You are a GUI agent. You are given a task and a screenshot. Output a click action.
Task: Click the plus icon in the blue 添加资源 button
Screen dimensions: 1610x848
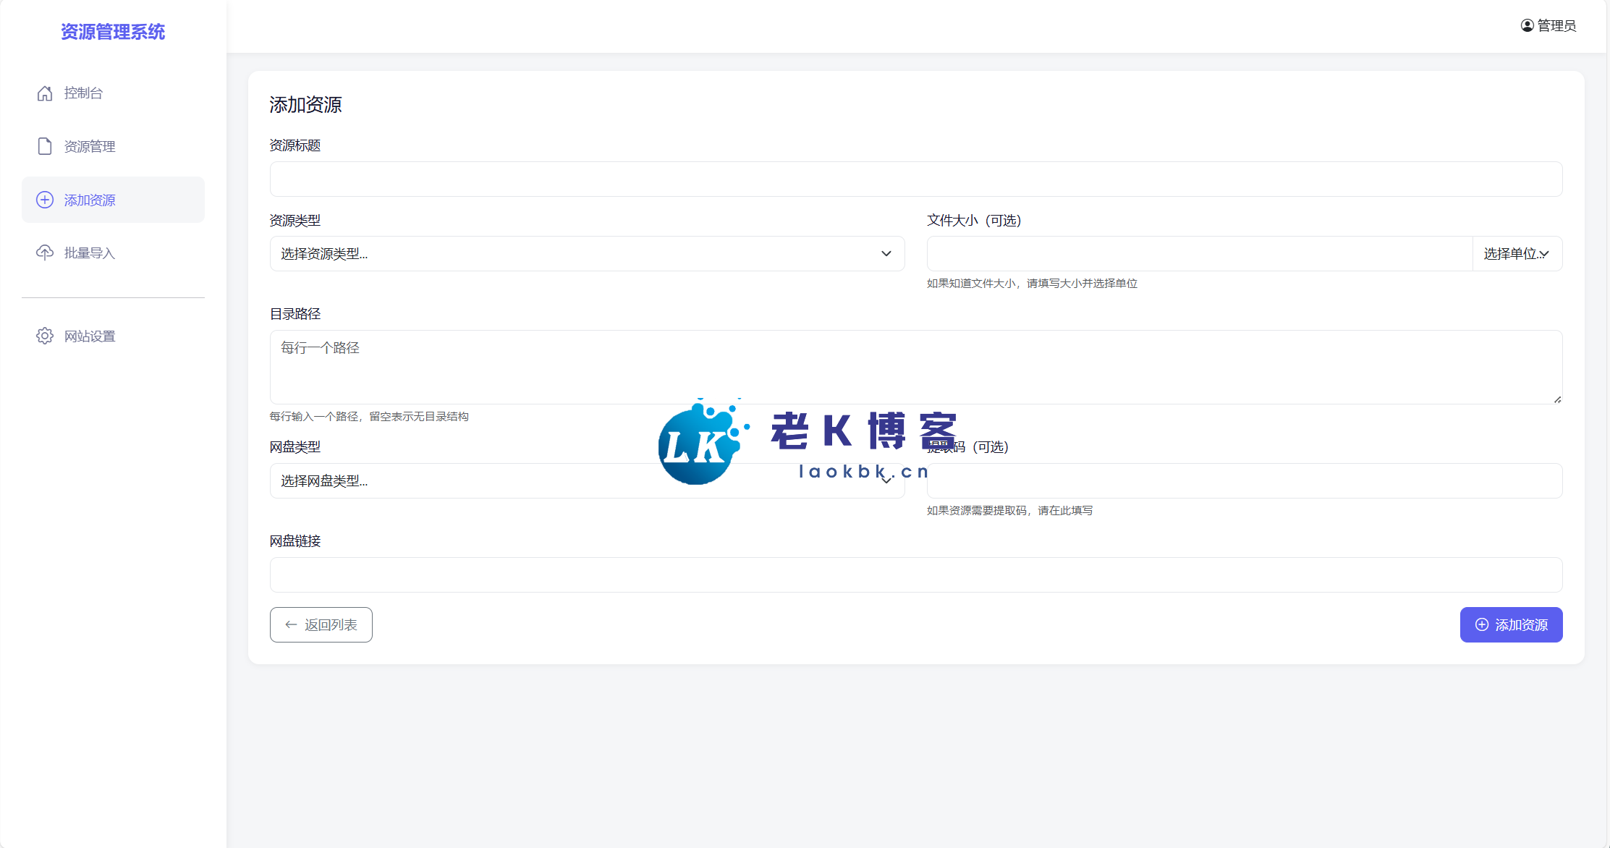(x=1482, y=624)
